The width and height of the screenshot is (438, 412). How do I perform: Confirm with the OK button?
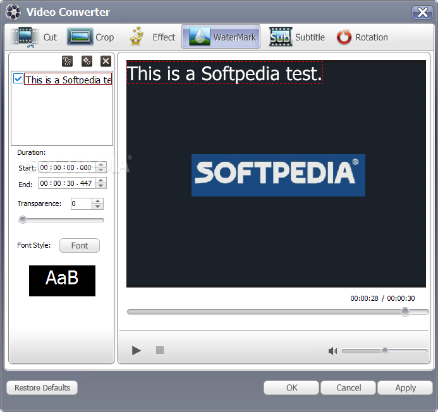[x=291, y=388]
